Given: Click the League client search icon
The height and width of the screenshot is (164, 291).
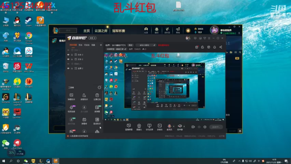Looking at the screenshot, I should point(240,52).
